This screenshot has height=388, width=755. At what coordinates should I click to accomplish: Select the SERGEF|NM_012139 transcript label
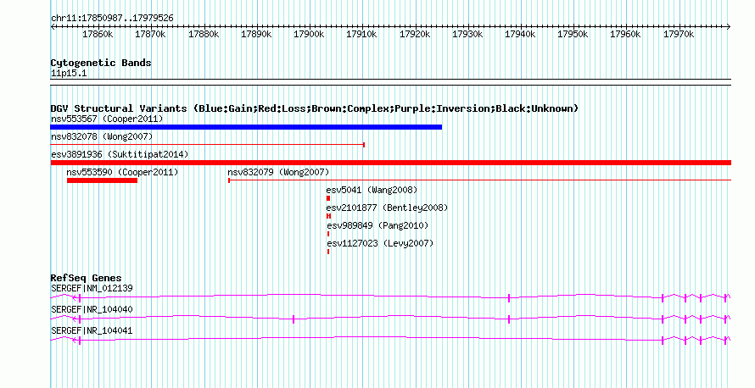point(92,289)
